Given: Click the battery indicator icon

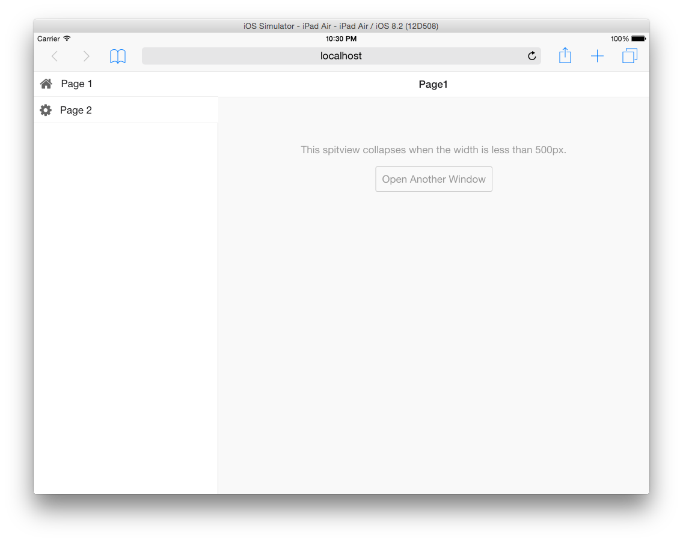Looking at the screenshot, I should point(638,38).
